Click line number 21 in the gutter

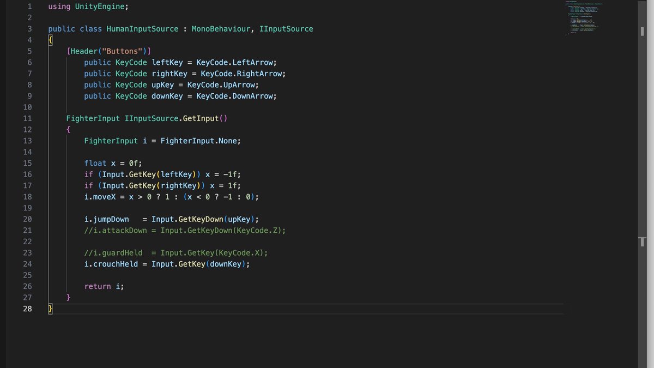click(x=27, y=230)
